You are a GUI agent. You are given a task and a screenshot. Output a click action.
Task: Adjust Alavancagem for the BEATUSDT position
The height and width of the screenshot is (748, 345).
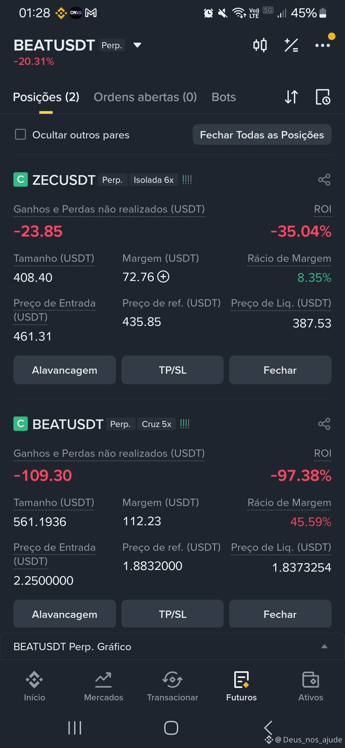65,614
